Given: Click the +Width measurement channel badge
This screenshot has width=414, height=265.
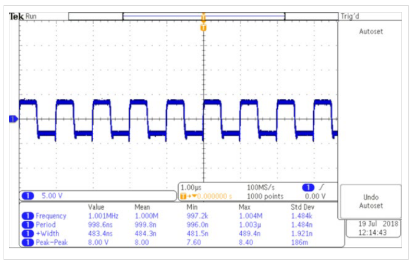Looking at the screenshot, I should coord(27,233).
